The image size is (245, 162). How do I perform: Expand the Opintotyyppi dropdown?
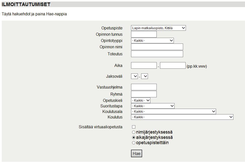point(152,40)
